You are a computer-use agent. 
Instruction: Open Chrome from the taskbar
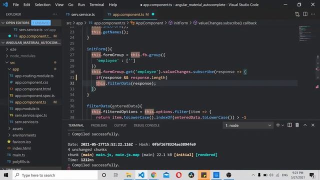tap(153, 175)
